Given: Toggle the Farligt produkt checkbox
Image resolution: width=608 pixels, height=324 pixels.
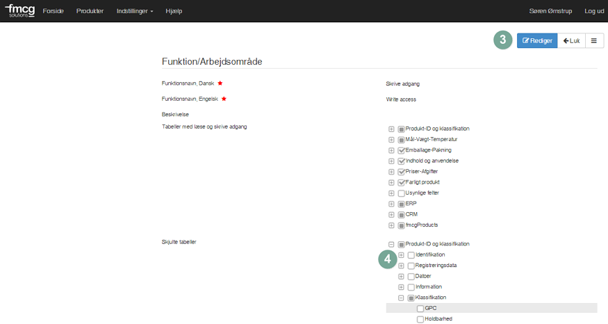Looking at the screenshot, I should coord(401,182).
